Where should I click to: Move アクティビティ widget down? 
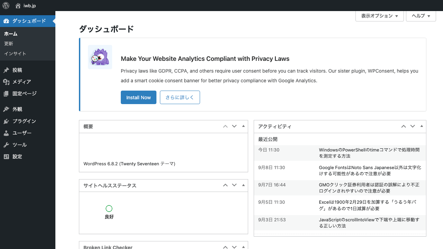(413, 127)
